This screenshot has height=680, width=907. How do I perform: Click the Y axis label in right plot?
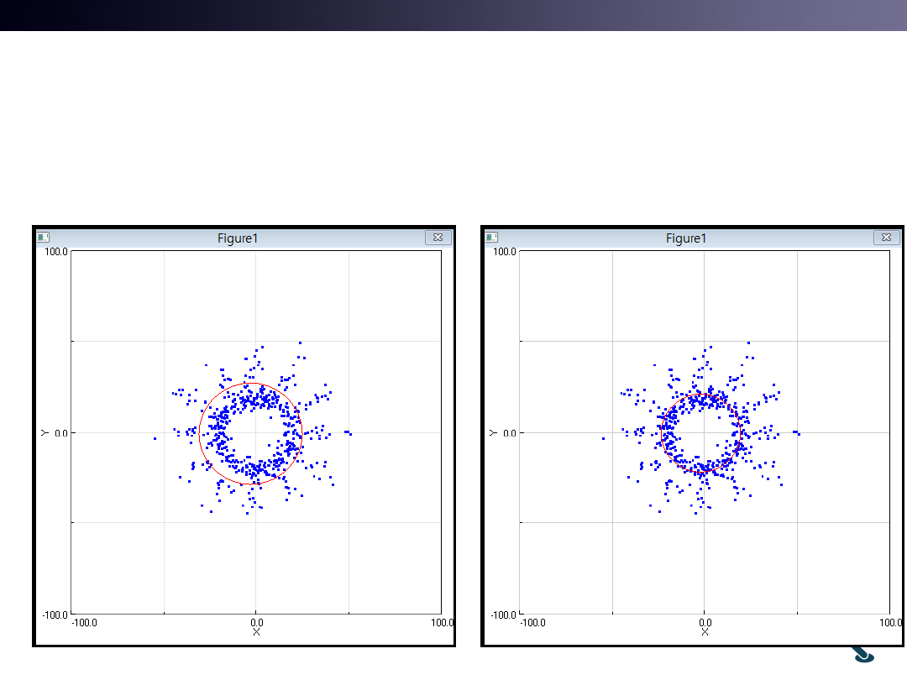[492, 432]
